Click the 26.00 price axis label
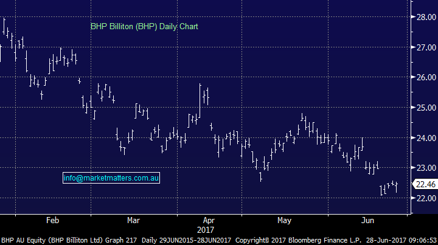438x245 pixels. [x=426, y=77]
